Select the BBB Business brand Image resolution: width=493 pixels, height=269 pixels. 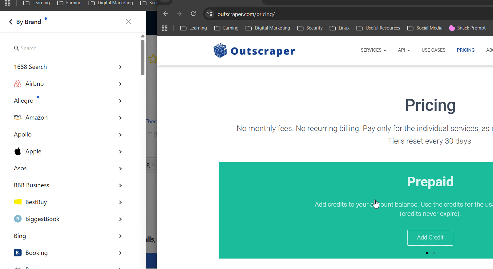point(31,185)
